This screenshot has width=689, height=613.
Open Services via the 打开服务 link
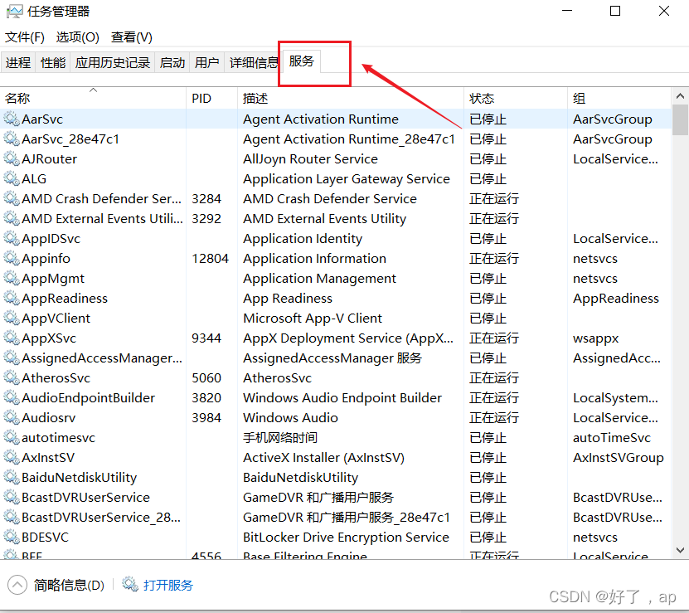(168, 584)
